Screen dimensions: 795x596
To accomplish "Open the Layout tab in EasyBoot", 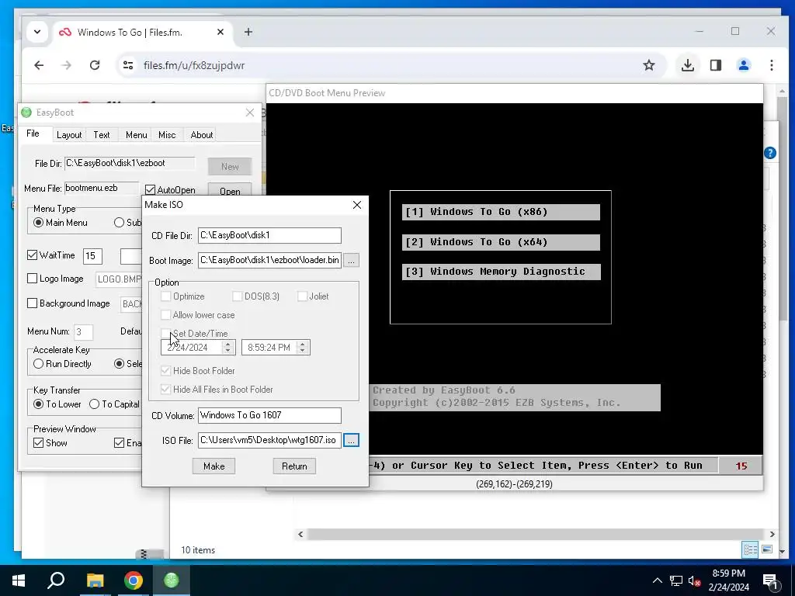I will pyautogui.click(x=69, y=135).
